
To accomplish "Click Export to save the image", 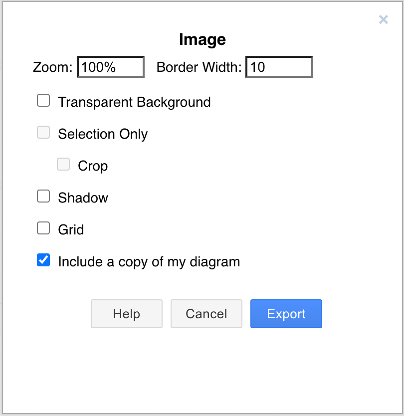I will (286, 314).
